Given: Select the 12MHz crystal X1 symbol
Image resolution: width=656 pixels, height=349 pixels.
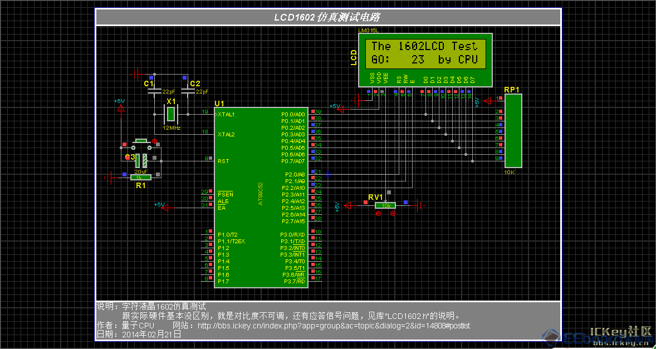Looking at the screenshot, I should coord(171,114).
